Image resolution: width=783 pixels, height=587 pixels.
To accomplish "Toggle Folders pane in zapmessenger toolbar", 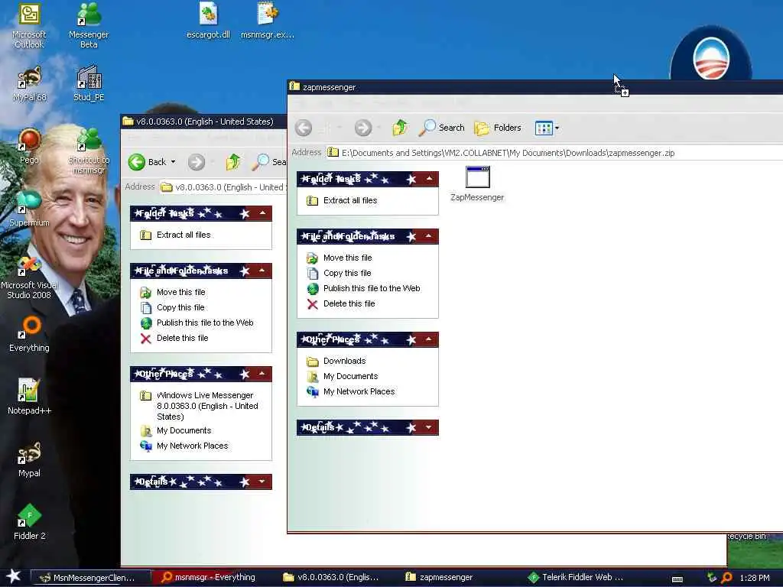I will pyautogui.click(x=497, y=128).
